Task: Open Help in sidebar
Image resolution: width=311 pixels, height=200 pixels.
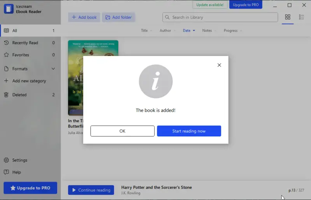Action: pyautogui.click(x=16, y=172)
